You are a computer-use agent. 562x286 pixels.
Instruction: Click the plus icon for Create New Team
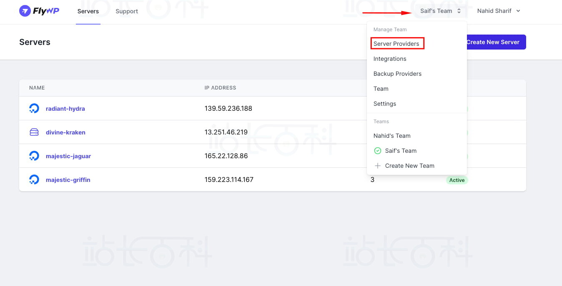click(378, 166)
